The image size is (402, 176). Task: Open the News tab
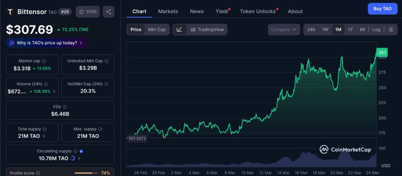pos(197,11)
